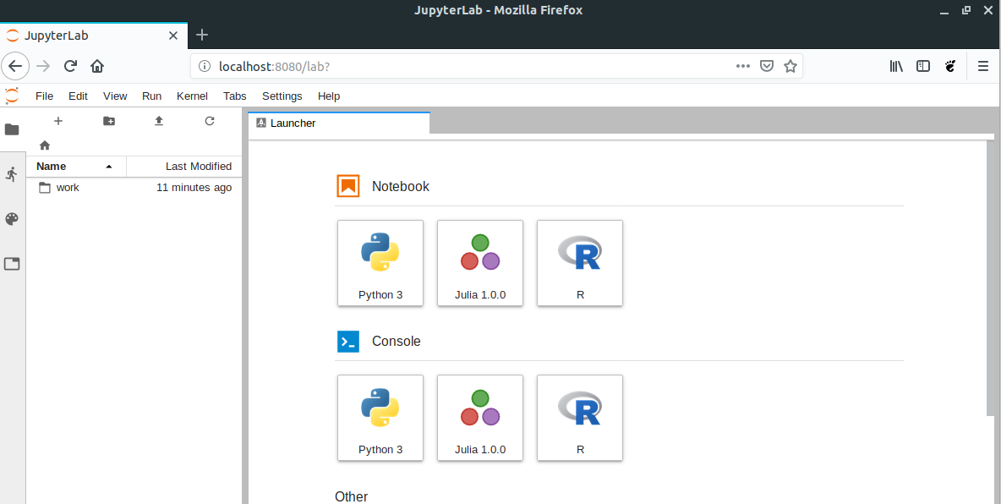Open the page actions three-dot menu
1001x504 pixels.
pos(743,66)
